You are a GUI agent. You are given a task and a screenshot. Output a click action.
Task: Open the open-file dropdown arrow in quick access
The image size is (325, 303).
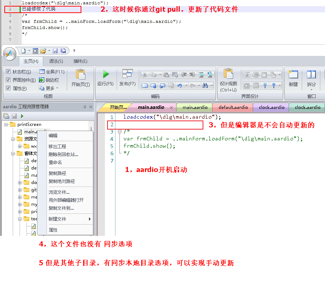[x=49, y=51]
